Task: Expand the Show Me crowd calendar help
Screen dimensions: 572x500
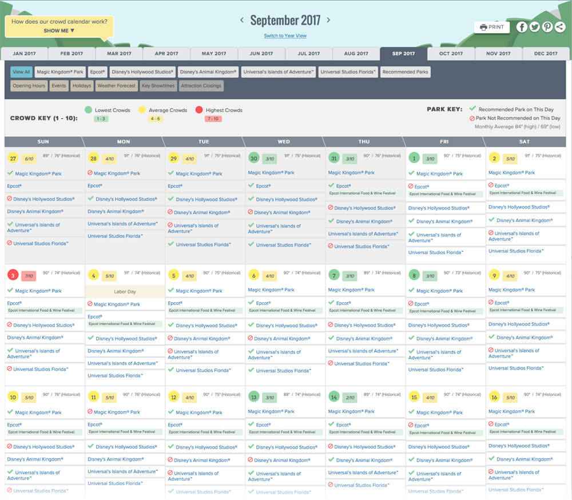Action: (59, 31)
